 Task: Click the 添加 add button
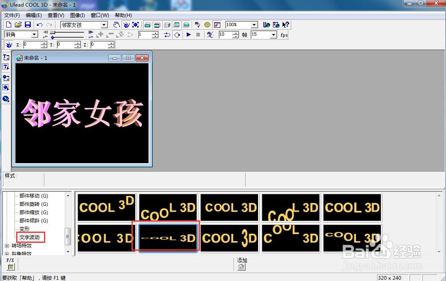241,267
